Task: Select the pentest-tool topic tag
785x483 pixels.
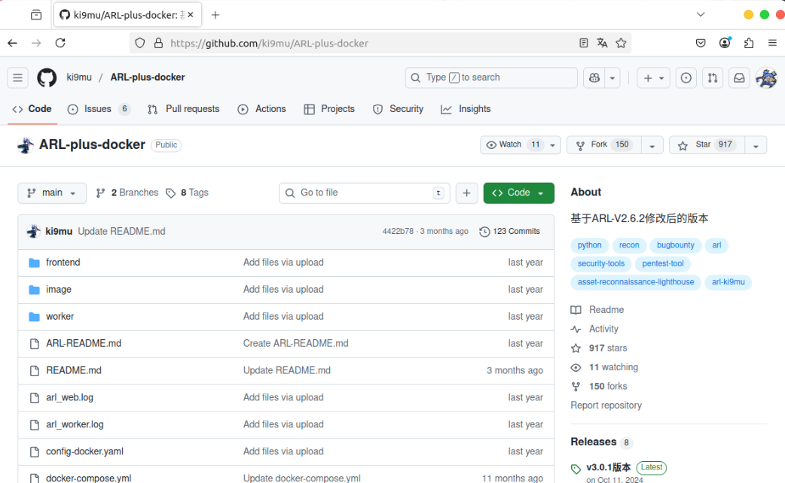Action: [x=663, y=264]
